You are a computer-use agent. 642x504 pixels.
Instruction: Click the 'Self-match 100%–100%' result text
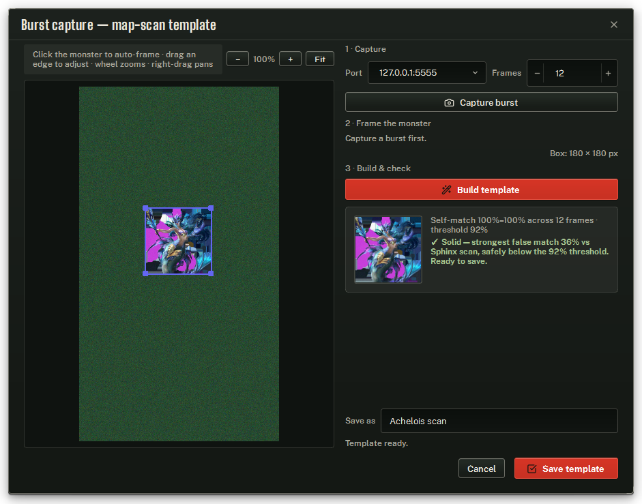[x=514, y=225]
